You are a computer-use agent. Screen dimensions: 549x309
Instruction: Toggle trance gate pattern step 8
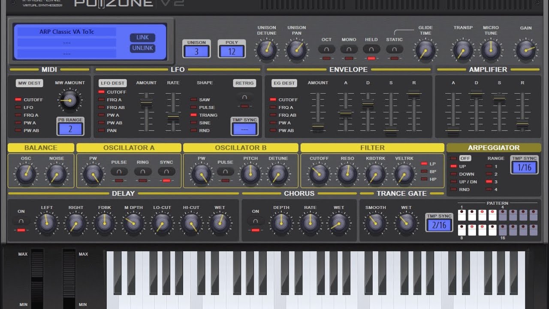pyautogui.click(x=462, y=230)
